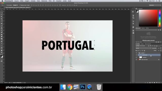Image resolution: width=162 pixels, height=91 pixels.
Task: Switch to the Demarcadores tab
Action: click(x=148, y=44)
